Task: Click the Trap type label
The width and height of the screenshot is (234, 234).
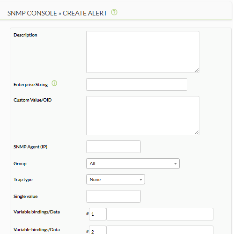Action: click(x=23, y=180)
